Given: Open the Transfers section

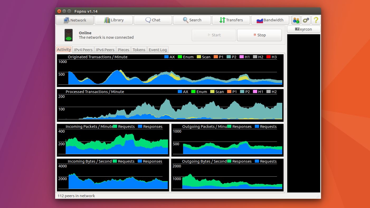Looking at the screenshot, I should click(x=231, y=20).
